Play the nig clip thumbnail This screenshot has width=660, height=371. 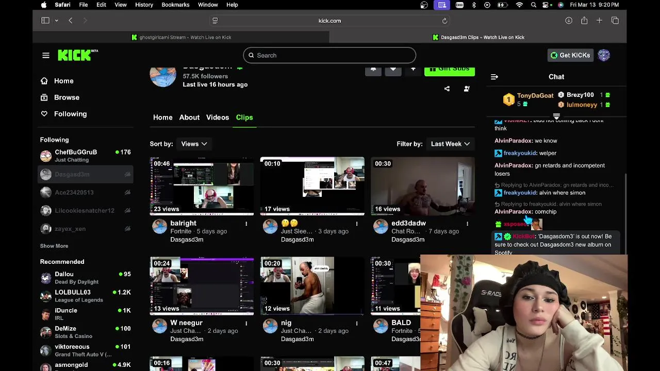coord(312,286)
